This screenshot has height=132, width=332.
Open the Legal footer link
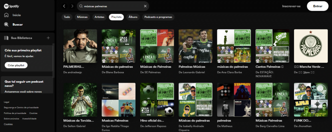click(x=6, y=102)
